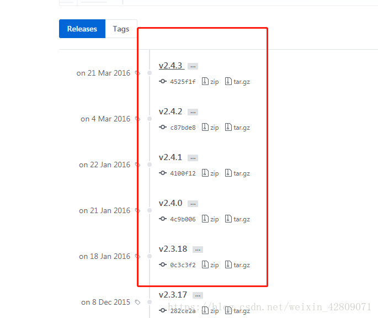Click the timeline dot for v2.4.2
The image size is (378, 318).
[150, 119]
